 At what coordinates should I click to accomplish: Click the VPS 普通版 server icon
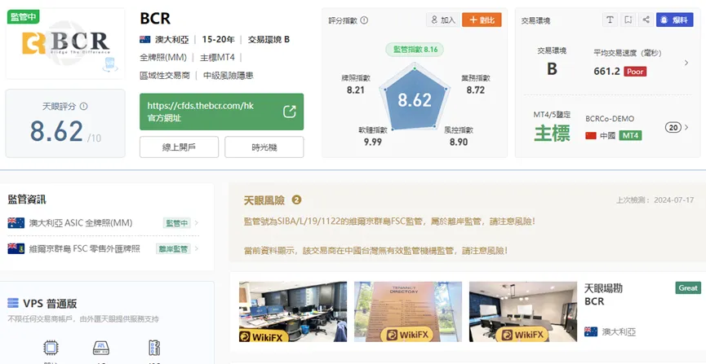tap(13, 303)
